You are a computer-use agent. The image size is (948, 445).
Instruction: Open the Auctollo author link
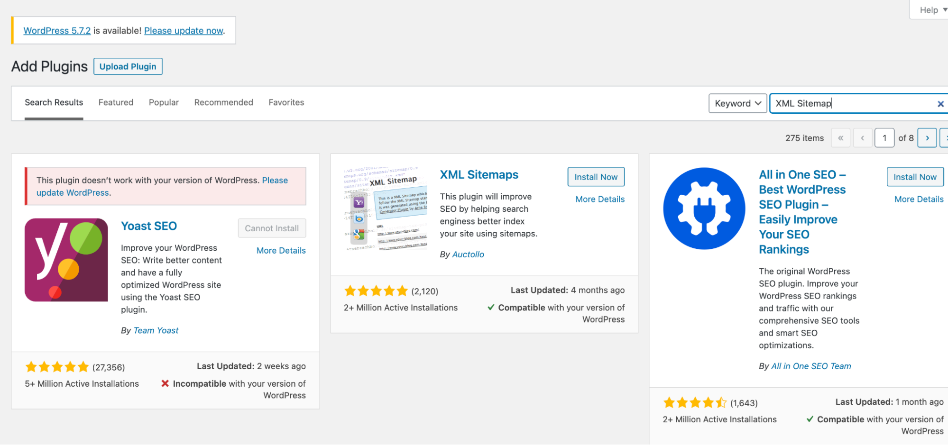(468, 254)
